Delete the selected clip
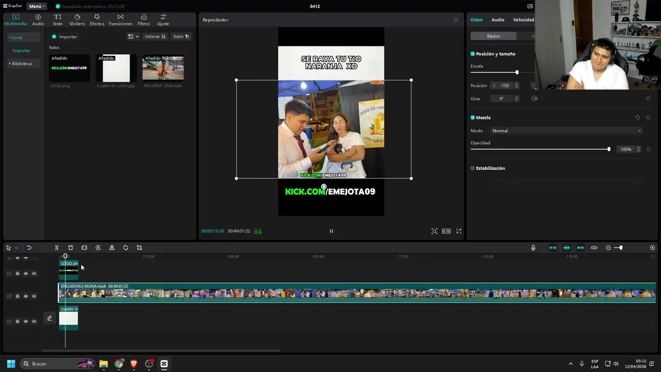 [71, 248]
